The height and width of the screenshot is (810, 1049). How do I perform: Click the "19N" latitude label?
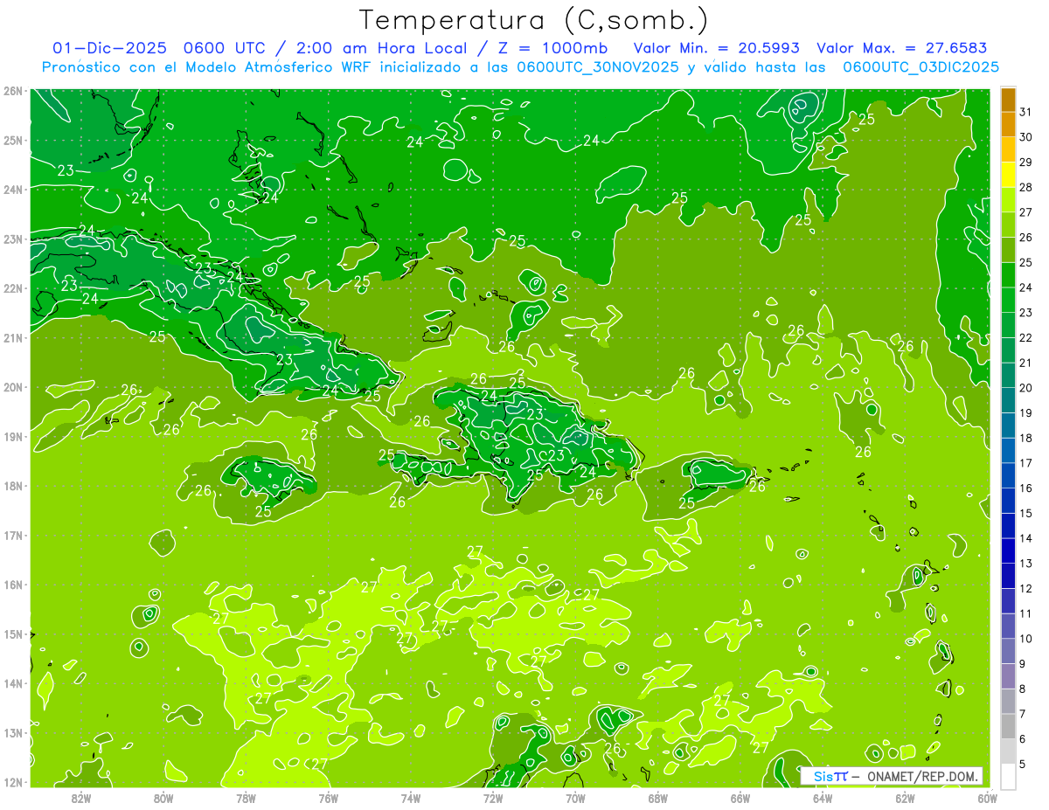click(13, 437)
